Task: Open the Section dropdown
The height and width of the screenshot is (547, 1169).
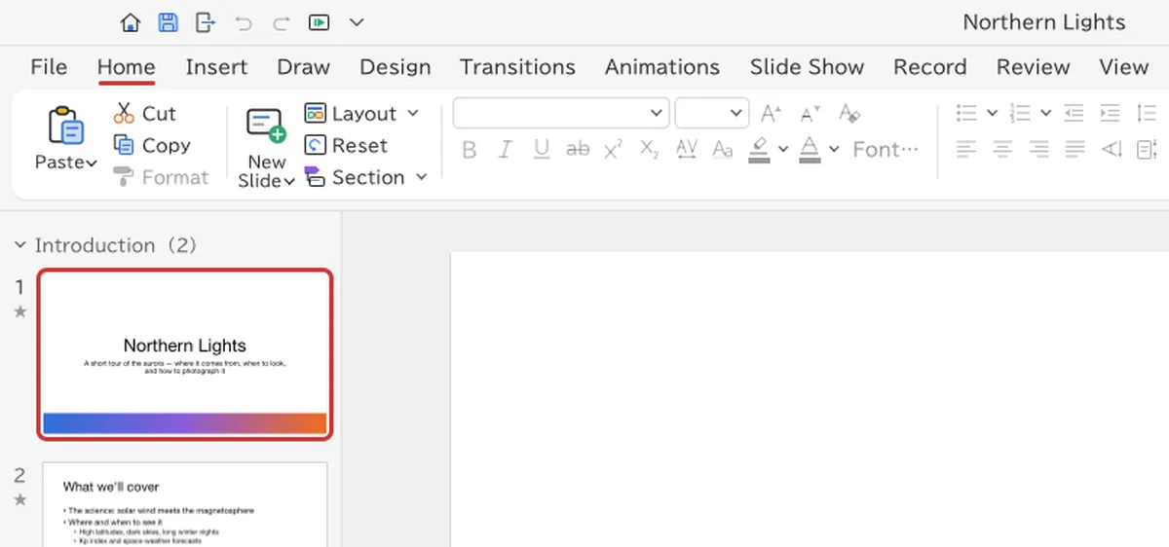Action: click(365, 177)
